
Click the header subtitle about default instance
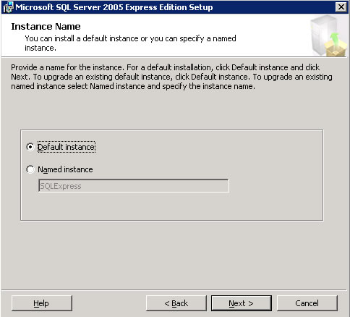[x=130, y=43]
